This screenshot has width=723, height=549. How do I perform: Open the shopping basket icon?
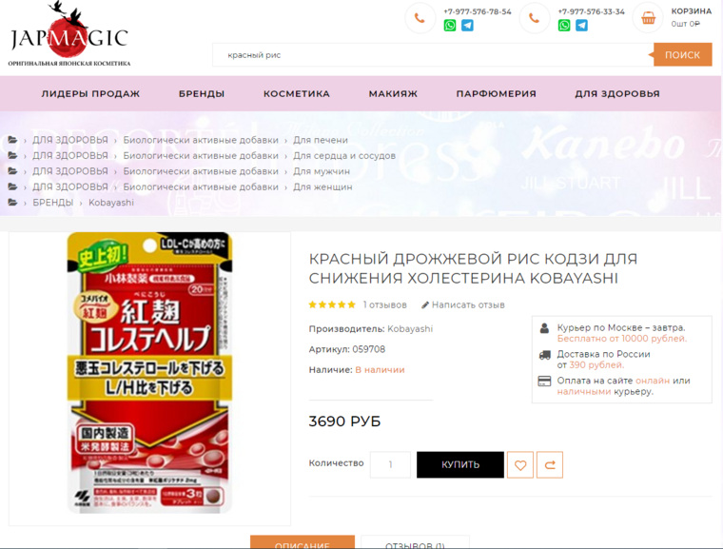(x=648, y=18)
